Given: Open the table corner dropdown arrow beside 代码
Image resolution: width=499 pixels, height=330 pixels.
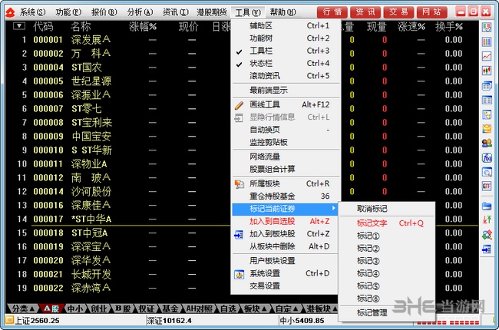Looking at the screenshot, I should click(19, 26).
